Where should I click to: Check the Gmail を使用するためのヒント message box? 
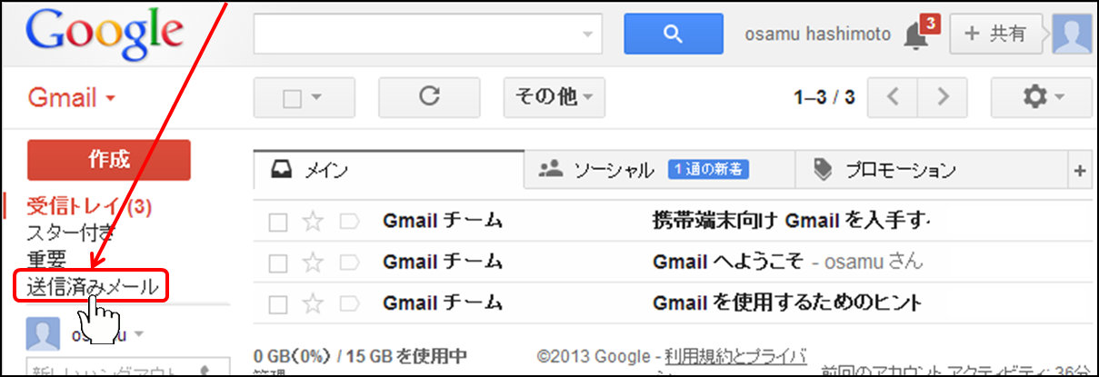point(278,303)
